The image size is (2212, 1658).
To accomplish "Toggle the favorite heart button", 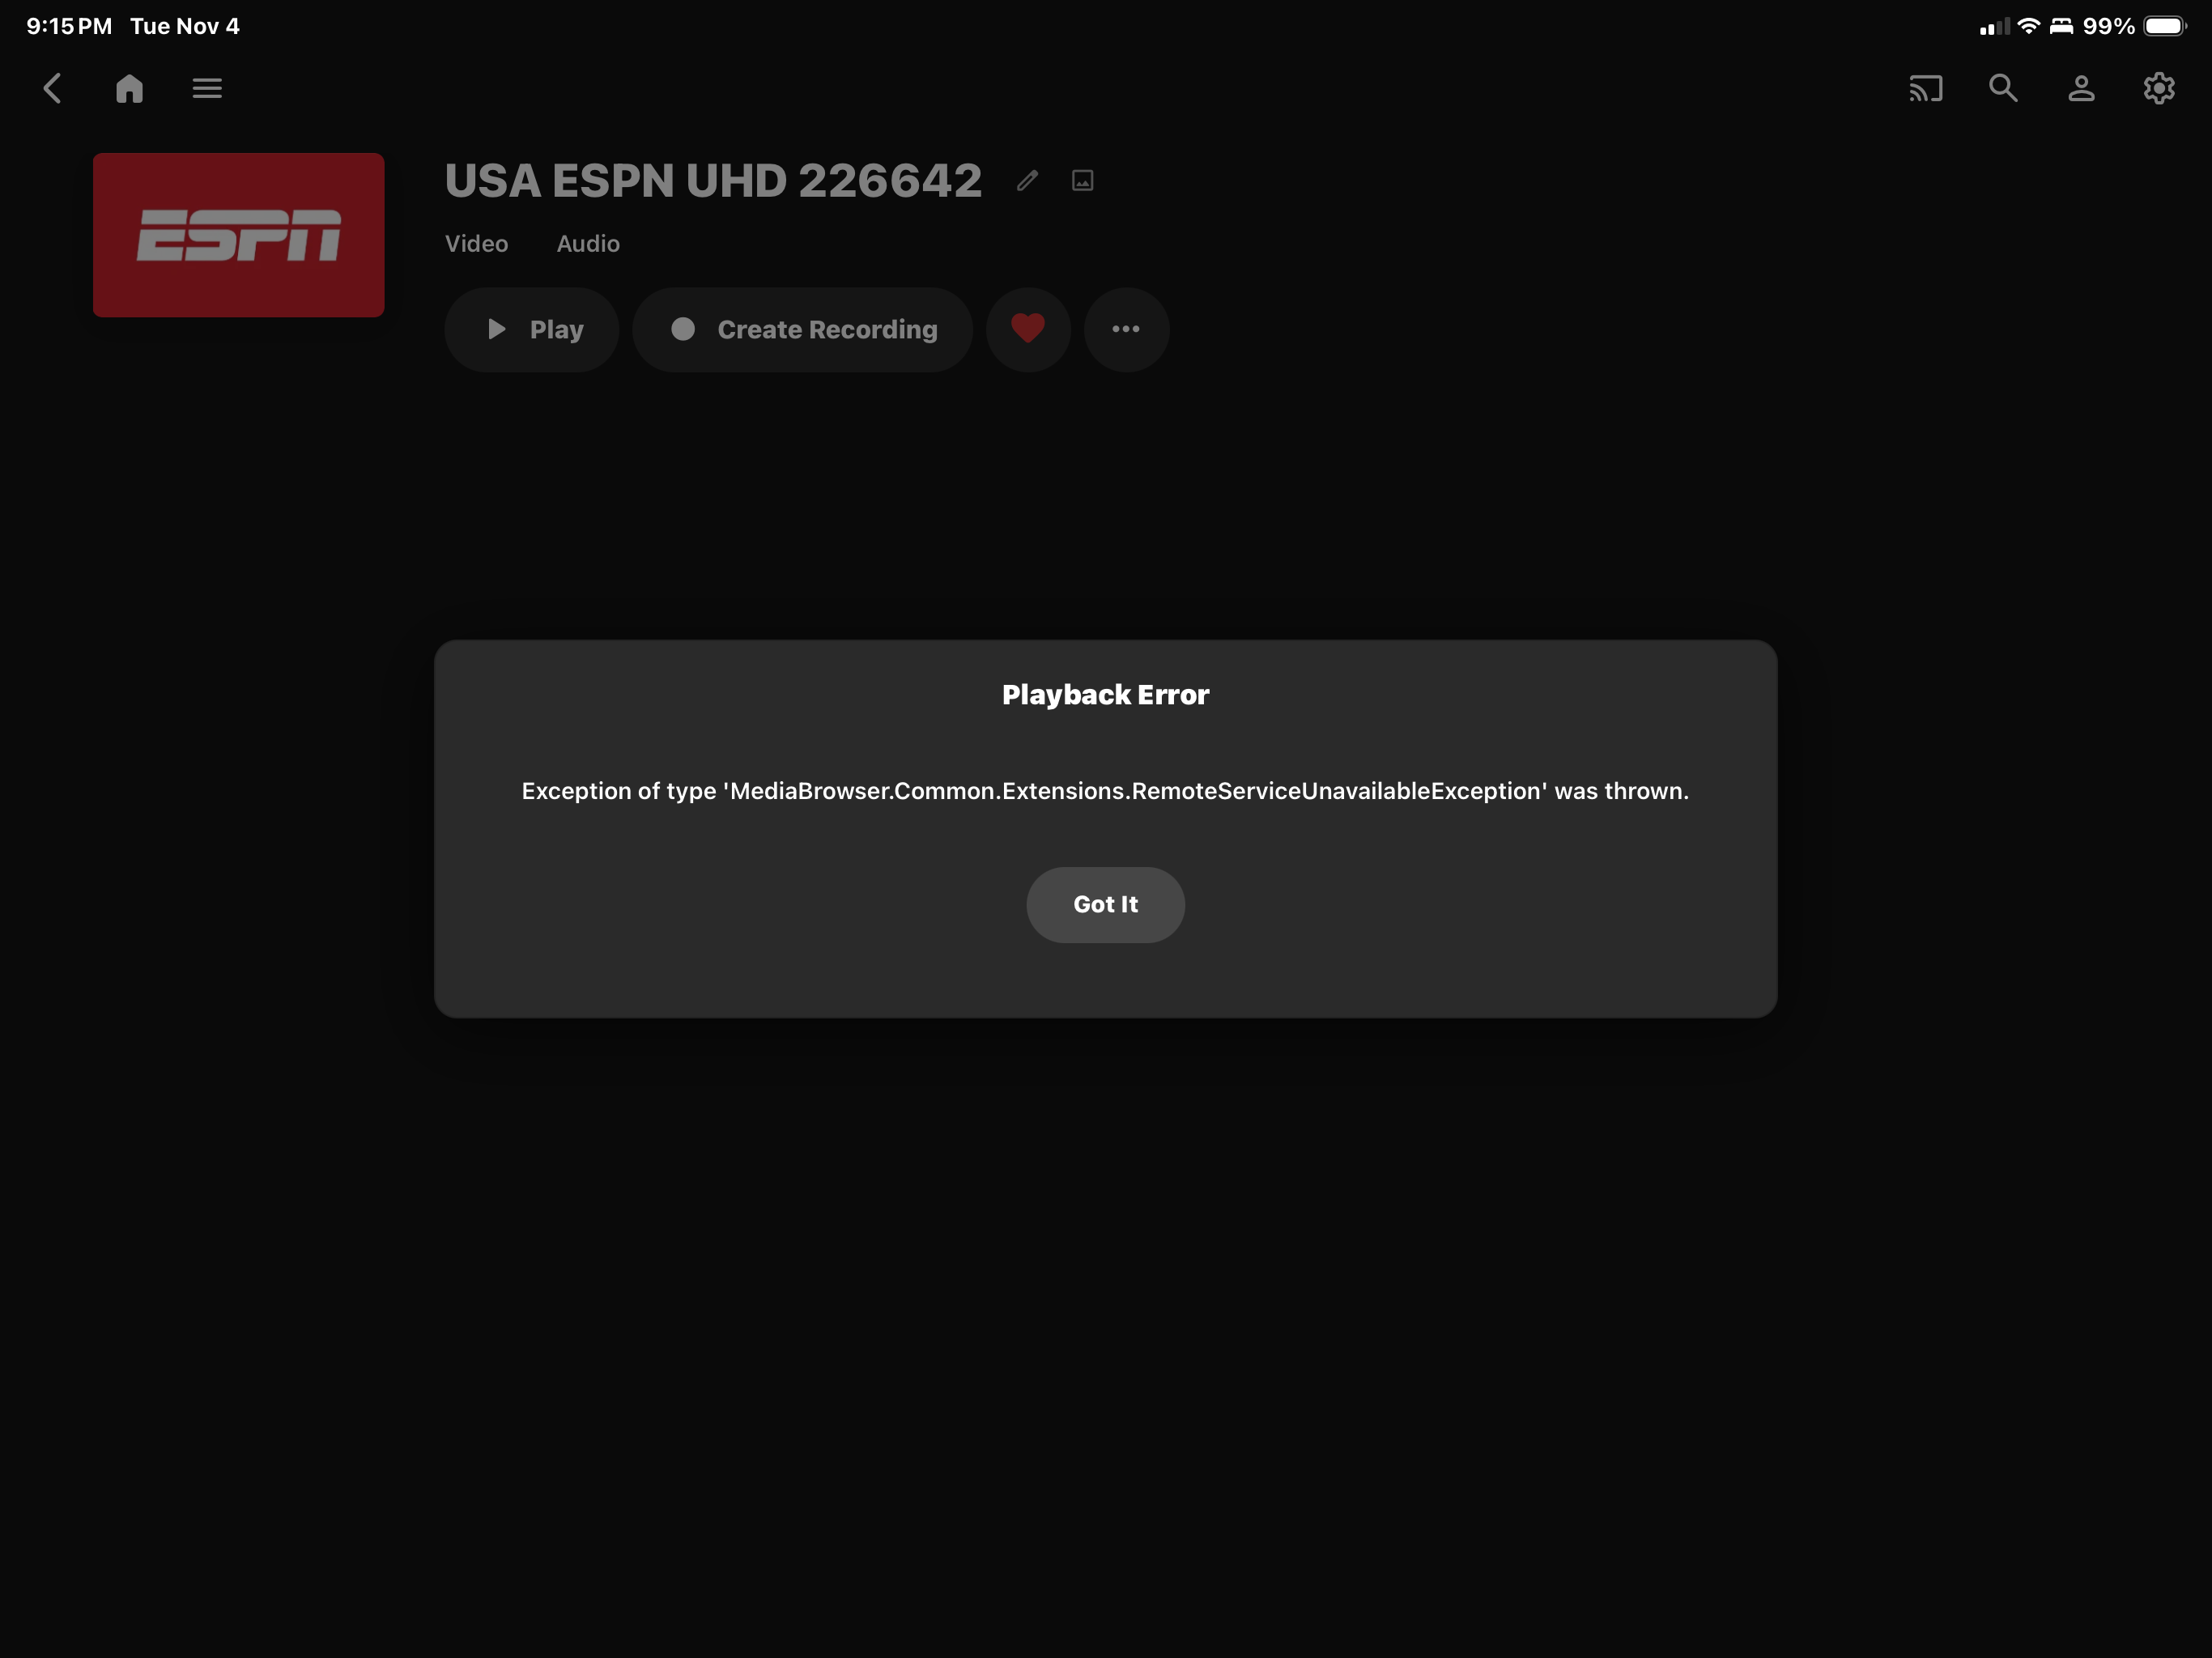I will (1028, 329).
